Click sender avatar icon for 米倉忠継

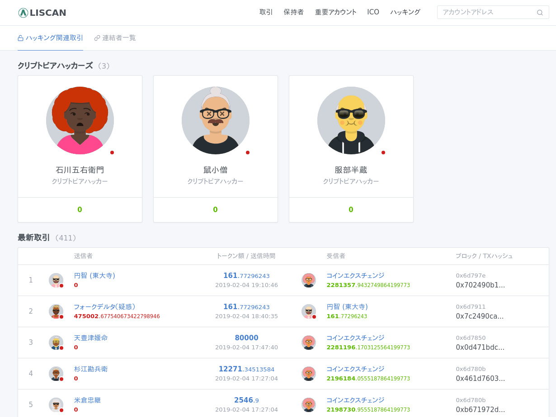click(x=56, y=405)
